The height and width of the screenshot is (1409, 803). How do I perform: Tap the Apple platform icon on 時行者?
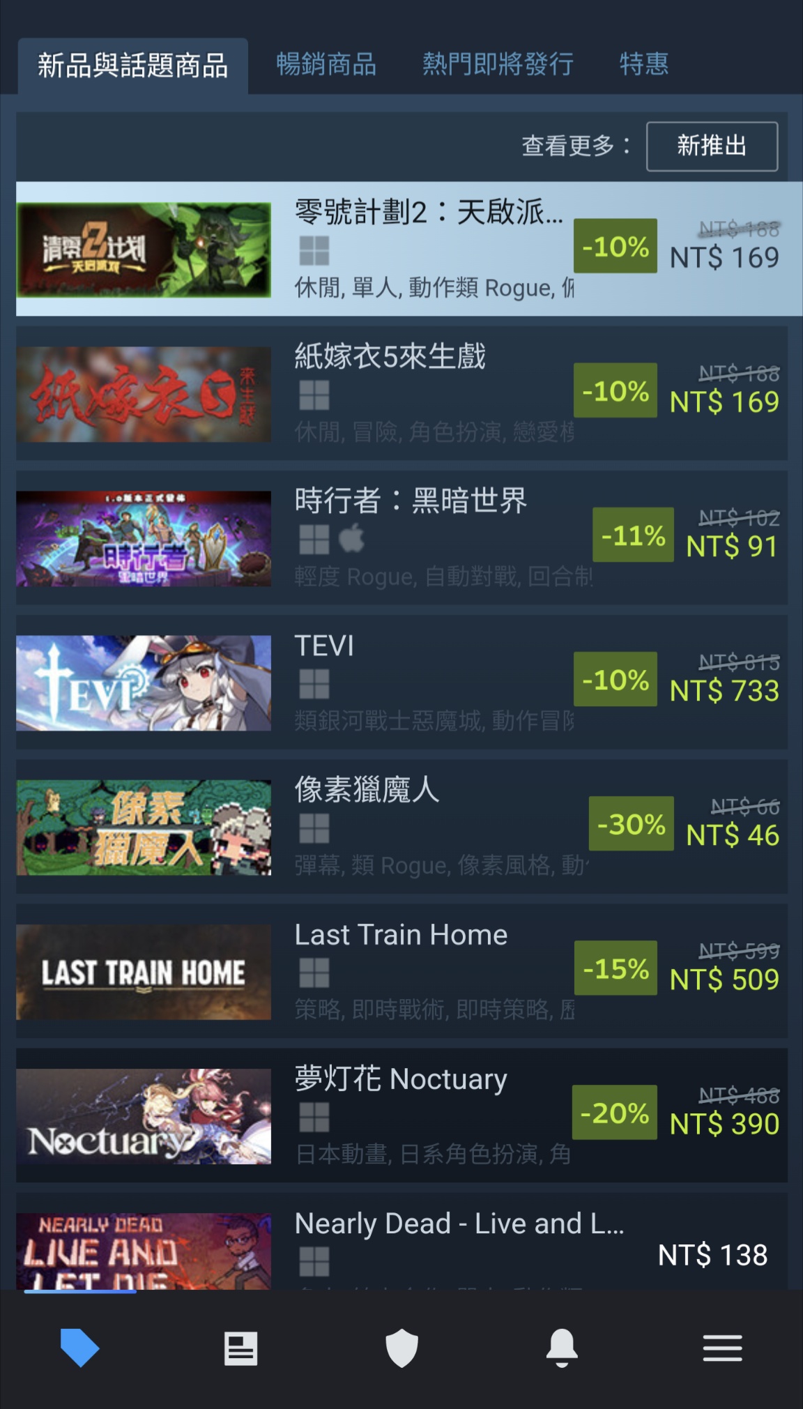point(352,538)
